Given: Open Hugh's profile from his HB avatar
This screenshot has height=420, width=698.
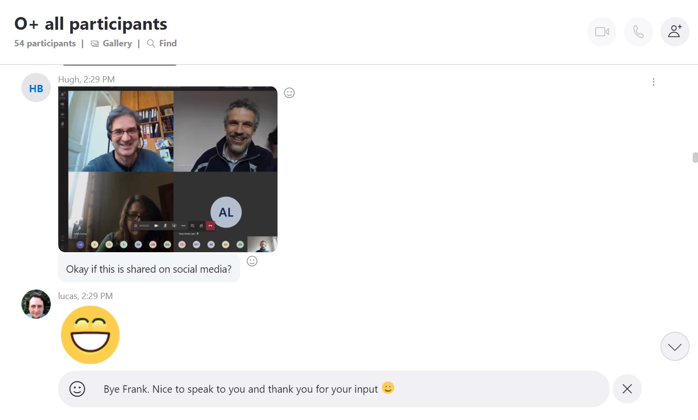Looking at the screenshot, I should pyautogui.click(x=36, y=87).
